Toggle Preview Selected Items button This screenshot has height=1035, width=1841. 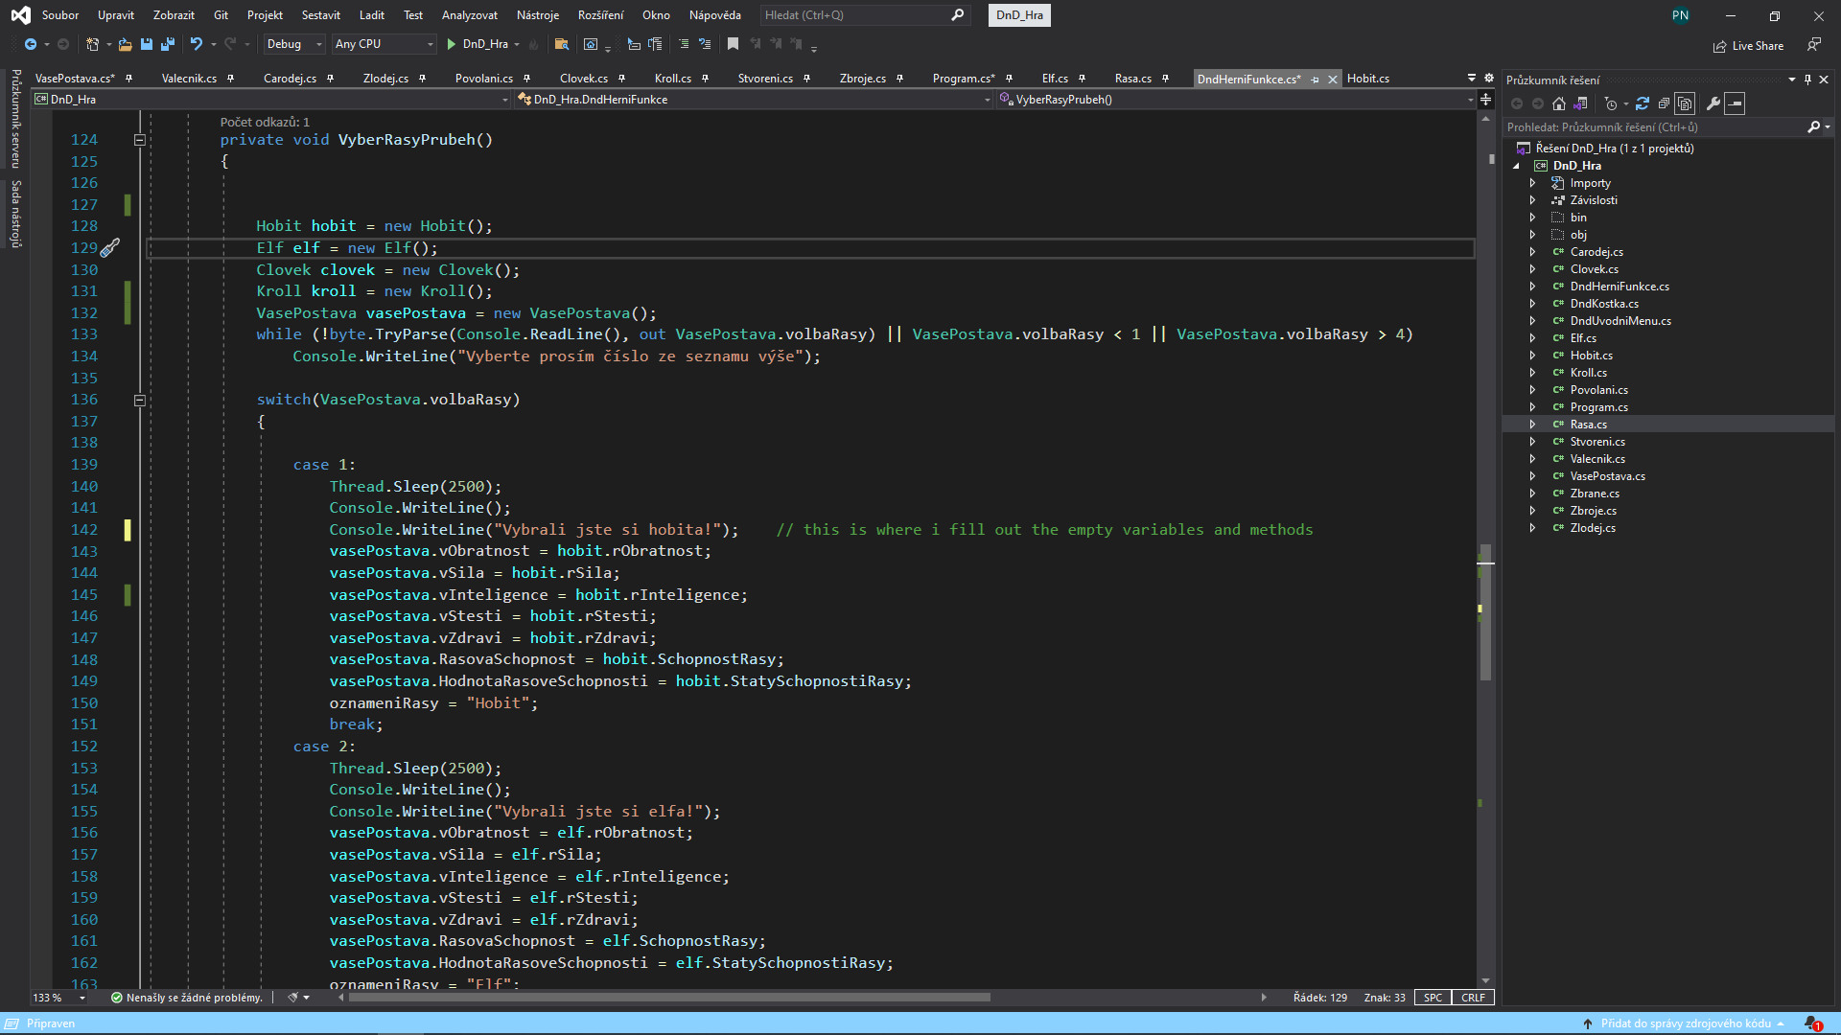[x=1735, y=103]
